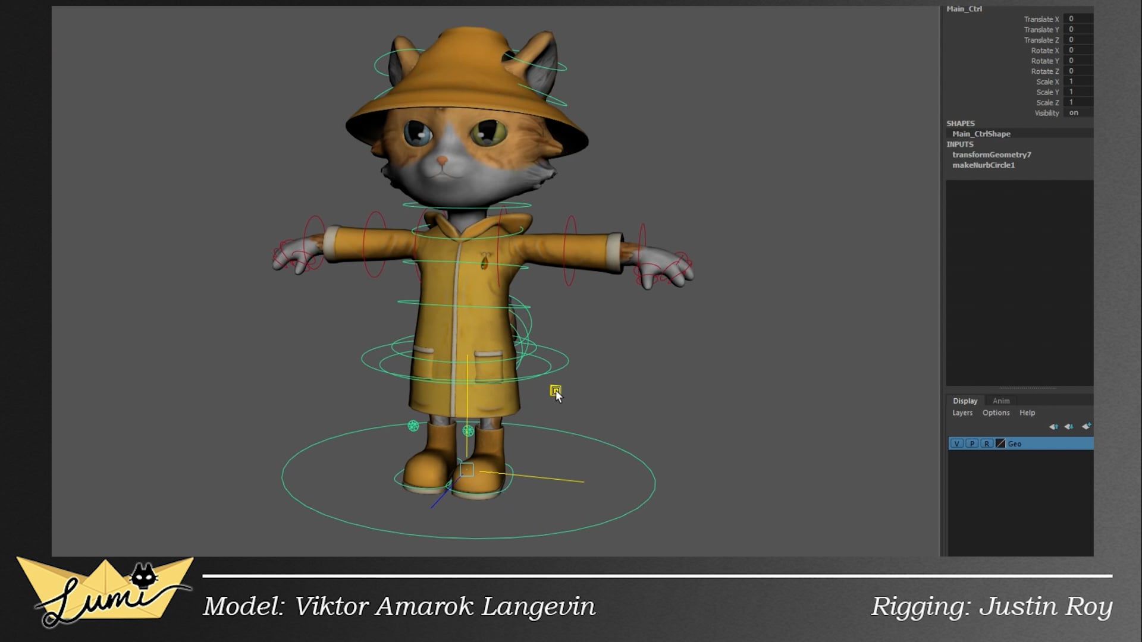Select the left foot gear control
Viewport: 1142px width, 642px height.
tap(413, 426)
